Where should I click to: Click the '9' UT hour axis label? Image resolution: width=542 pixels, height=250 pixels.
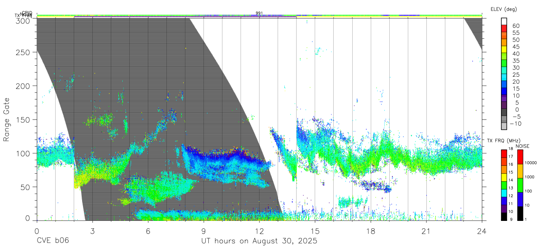(x=203, y=231)
